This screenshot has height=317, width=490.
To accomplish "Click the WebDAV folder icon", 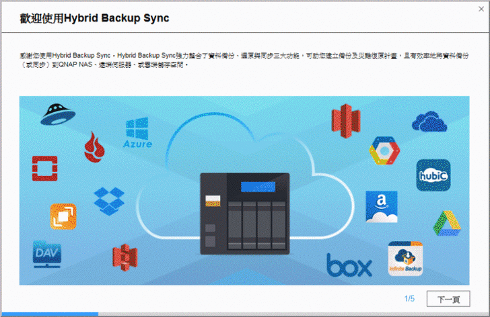I will click(47, 255).
